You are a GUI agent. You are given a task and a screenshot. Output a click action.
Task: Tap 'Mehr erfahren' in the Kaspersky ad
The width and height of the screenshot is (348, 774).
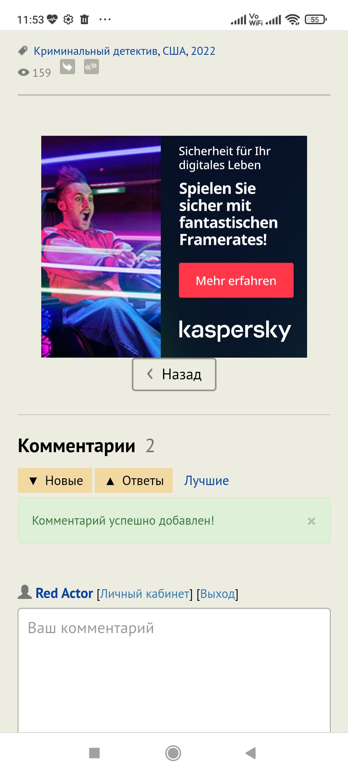(x=236, y=280)
